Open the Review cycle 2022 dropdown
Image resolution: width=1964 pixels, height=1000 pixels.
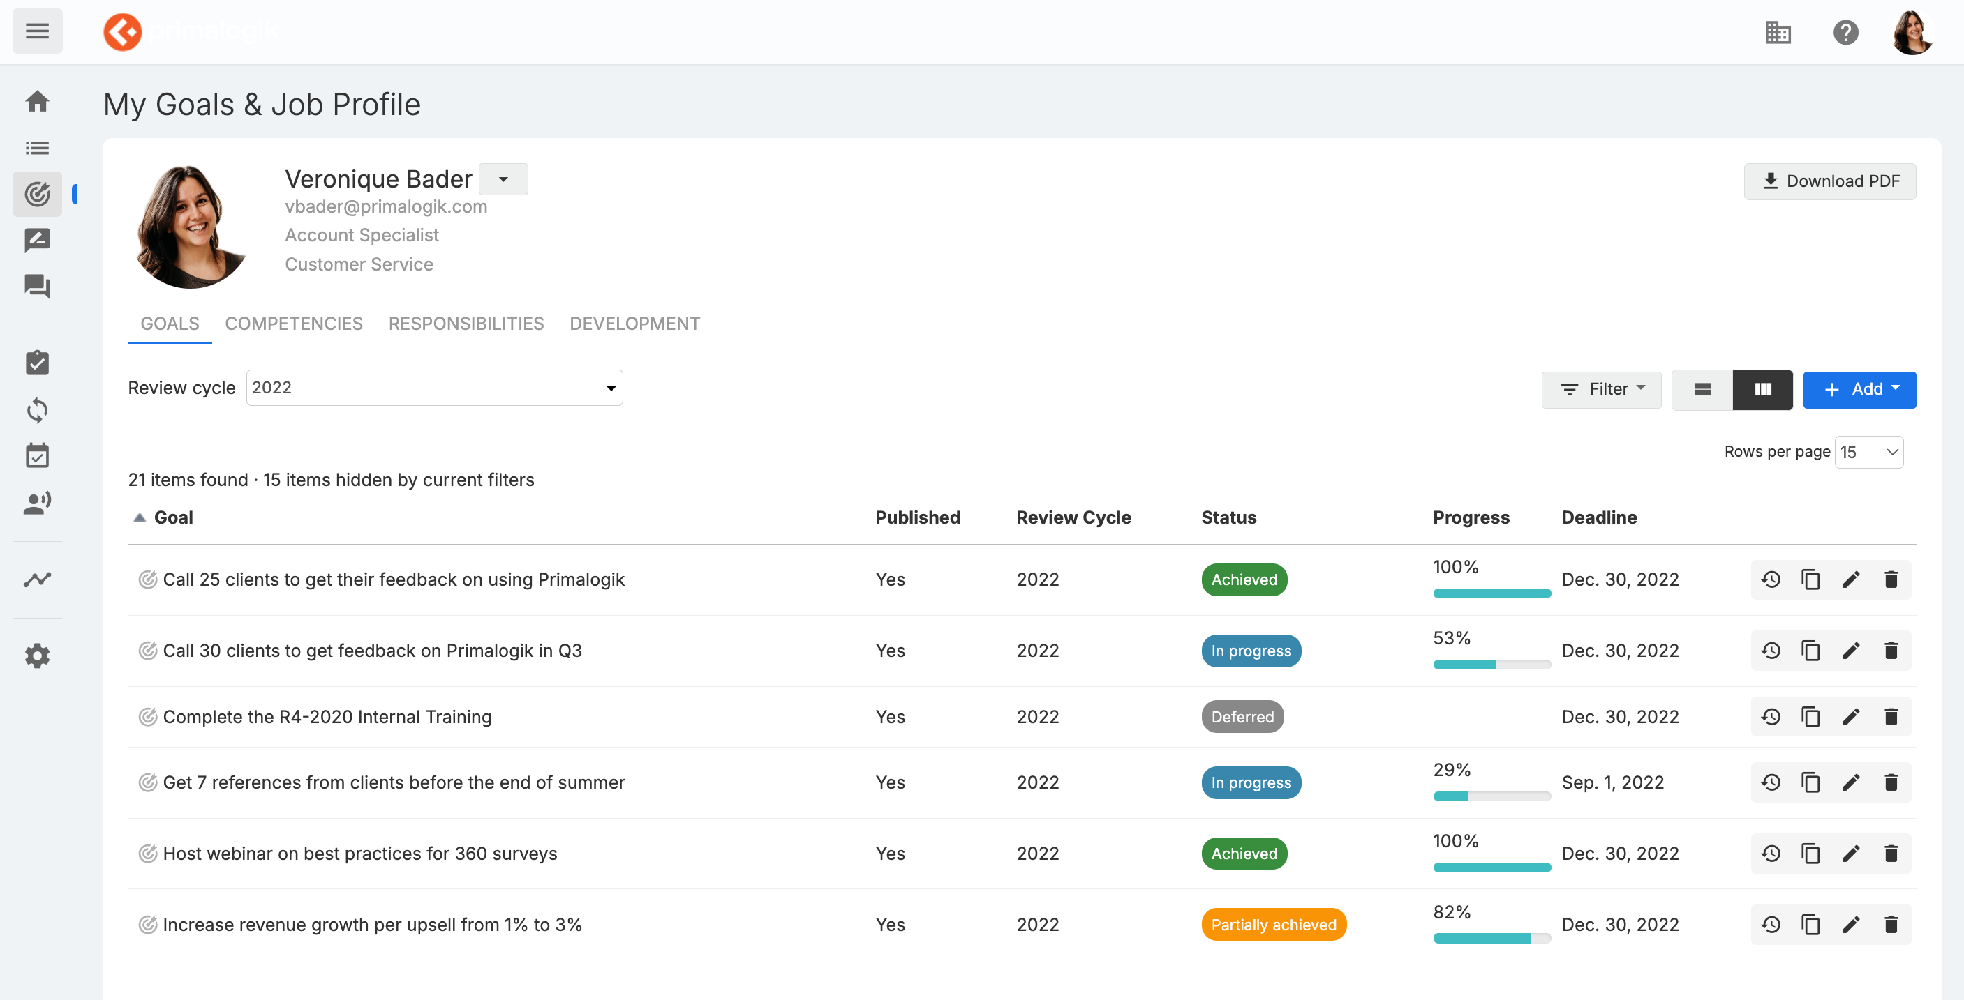coord(434,388)
